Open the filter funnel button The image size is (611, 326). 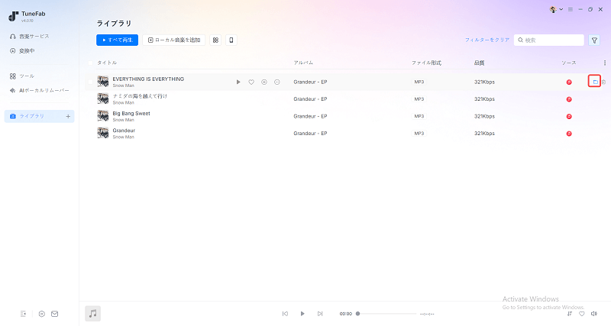click(x=594, y=40)
